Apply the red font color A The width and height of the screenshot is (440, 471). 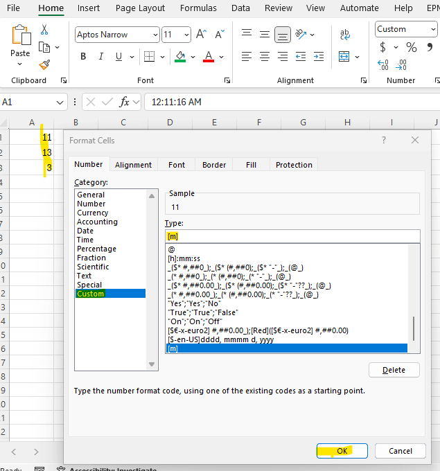[209, 57]
